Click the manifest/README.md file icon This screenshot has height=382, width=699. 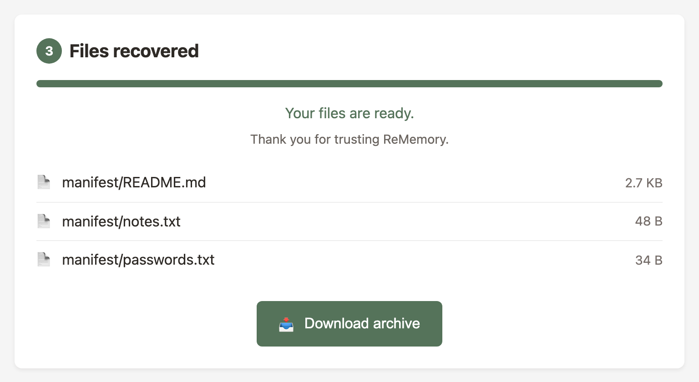(44, 182)
